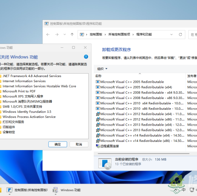This screenshot has height=196, width=197.
Task: Select the 远程桌面连接 entry name
Action: (x=109, y=146)
